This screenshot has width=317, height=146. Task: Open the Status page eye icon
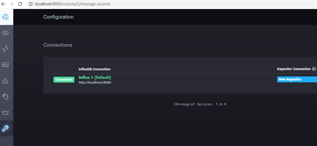[5, 33]
